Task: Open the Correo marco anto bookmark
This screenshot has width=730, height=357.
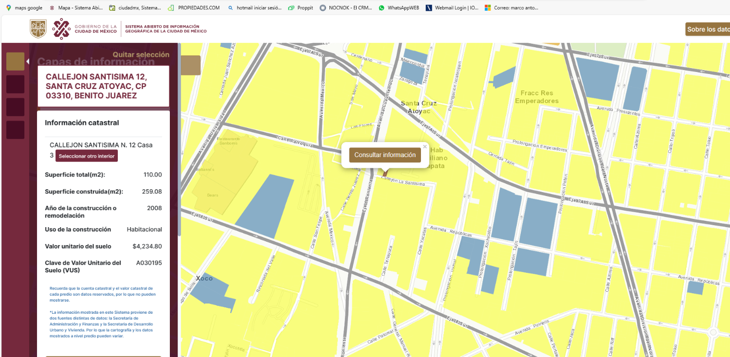Action: [x=511, y=8]
